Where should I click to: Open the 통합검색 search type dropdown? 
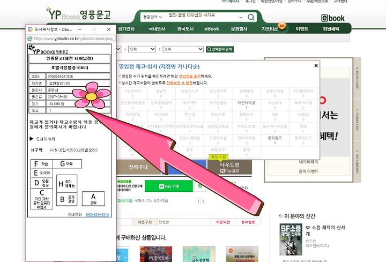pyautogui.click(x=153, y=17)
